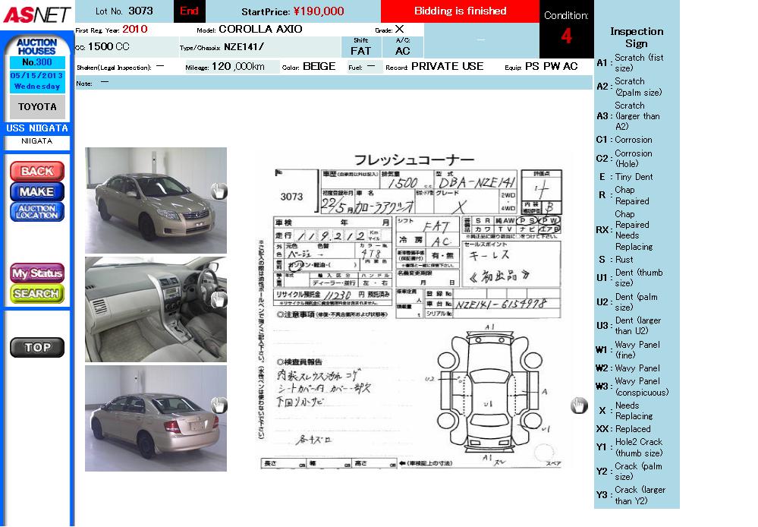The image size is (758, 527).
Task: Click the red 'Bidding is finished' banner
Action: 460,11
